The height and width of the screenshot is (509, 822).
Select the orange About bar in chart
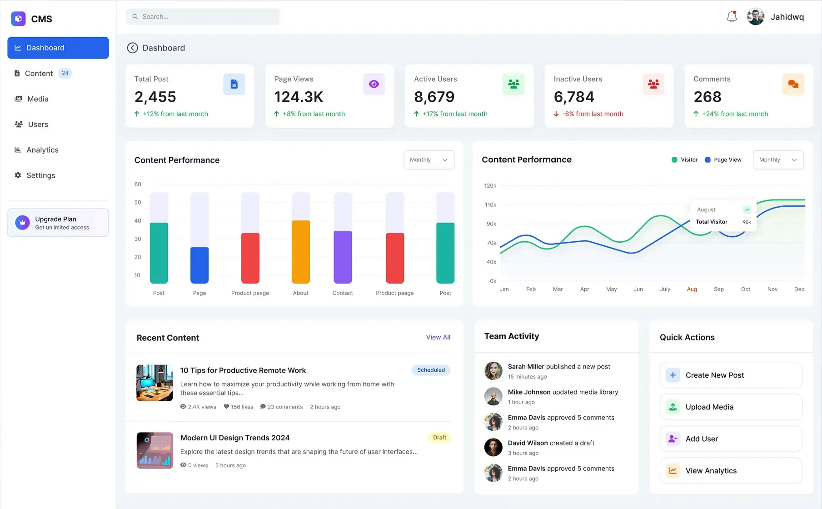pyautogui.click(x=300, y=252)
